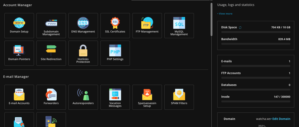The height and width of the screenshot is (127, 299).
Task: Click the Disk Space usage bar
Action: coord(256,32)
